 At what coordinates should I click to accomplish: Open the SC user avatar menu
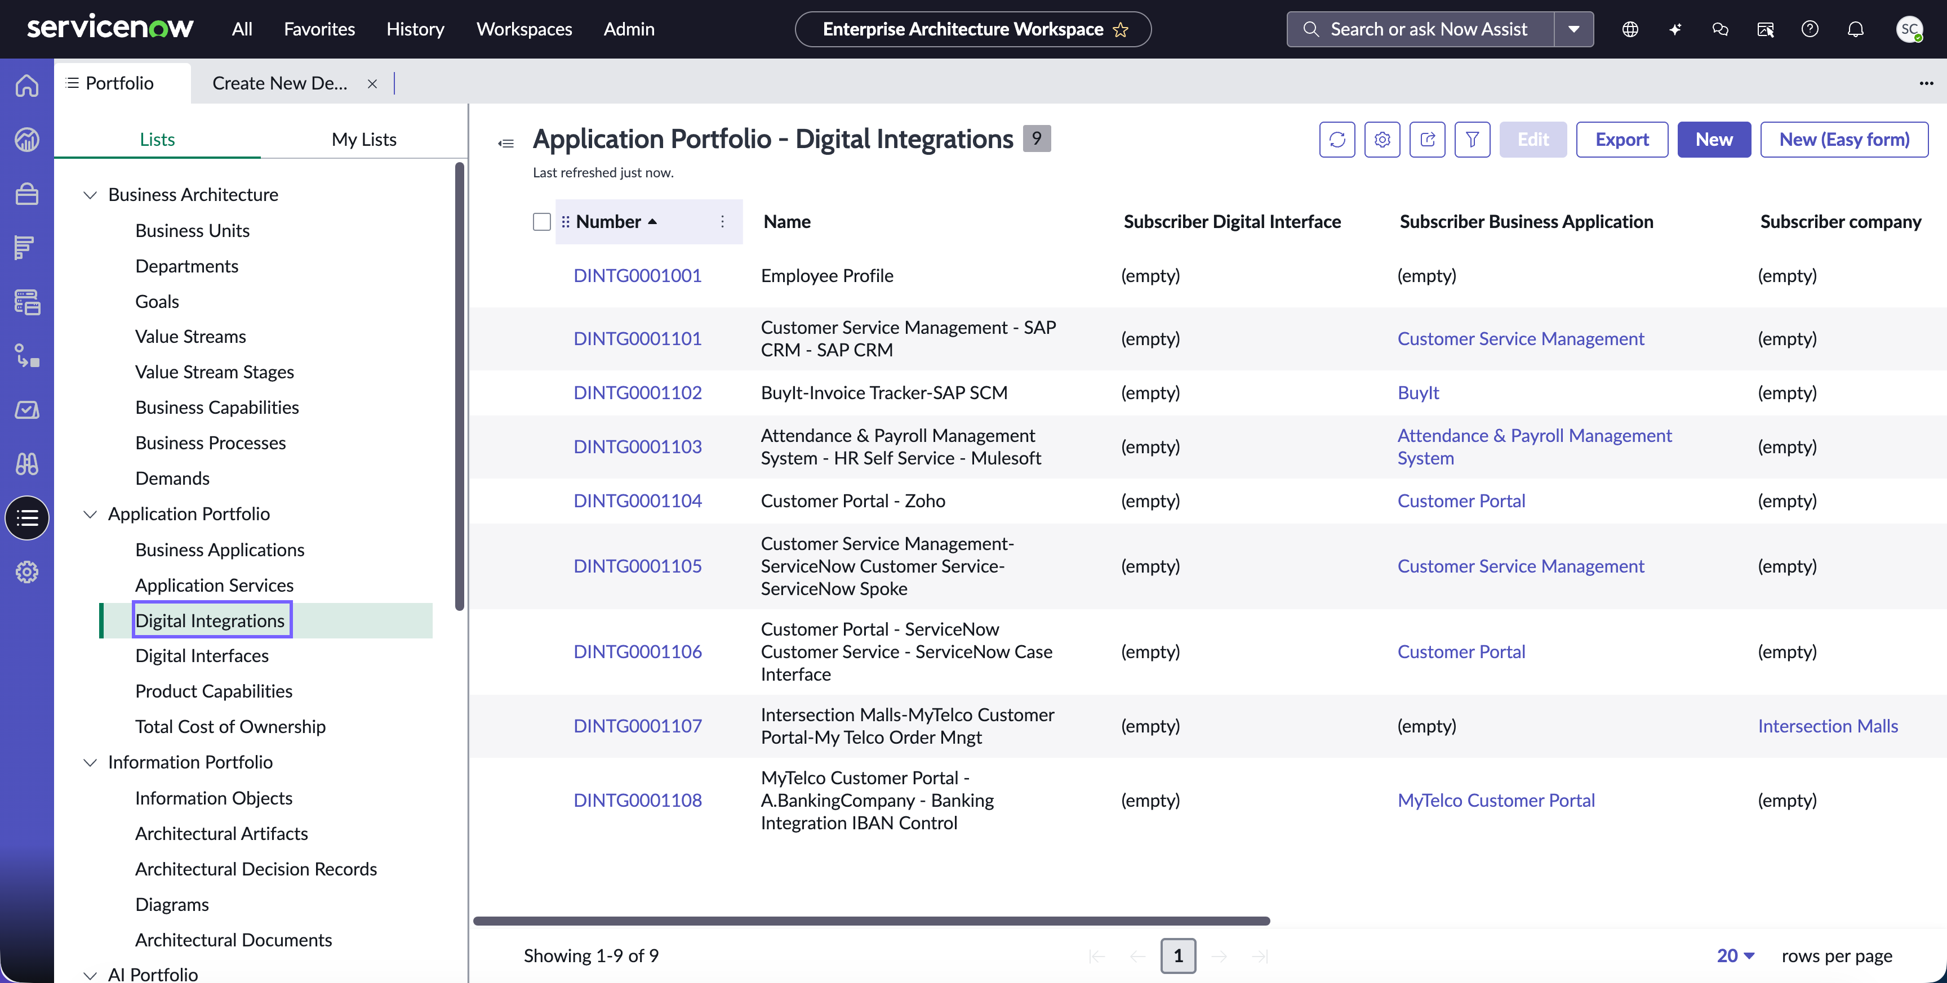click(1910, 29)
